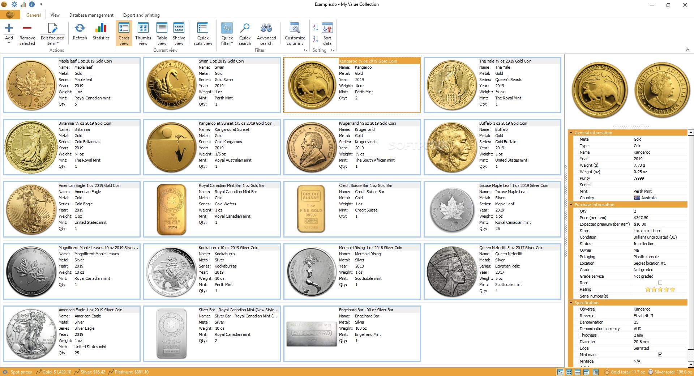Collapse Specification section
Image resolution: width=694 pixels, height=376 pixels.
click(571, 303)
